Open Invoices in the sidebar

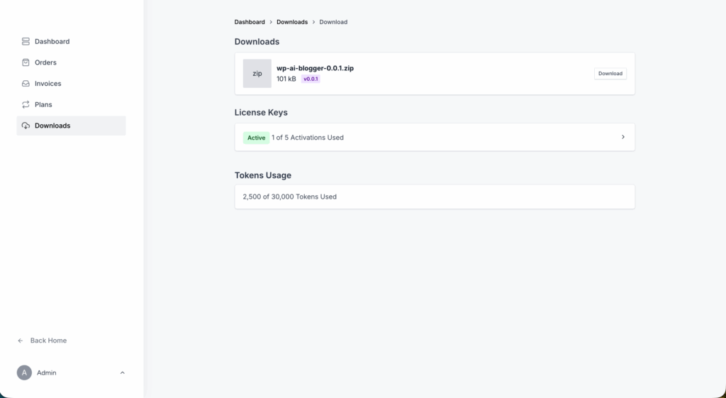[72, 84]
